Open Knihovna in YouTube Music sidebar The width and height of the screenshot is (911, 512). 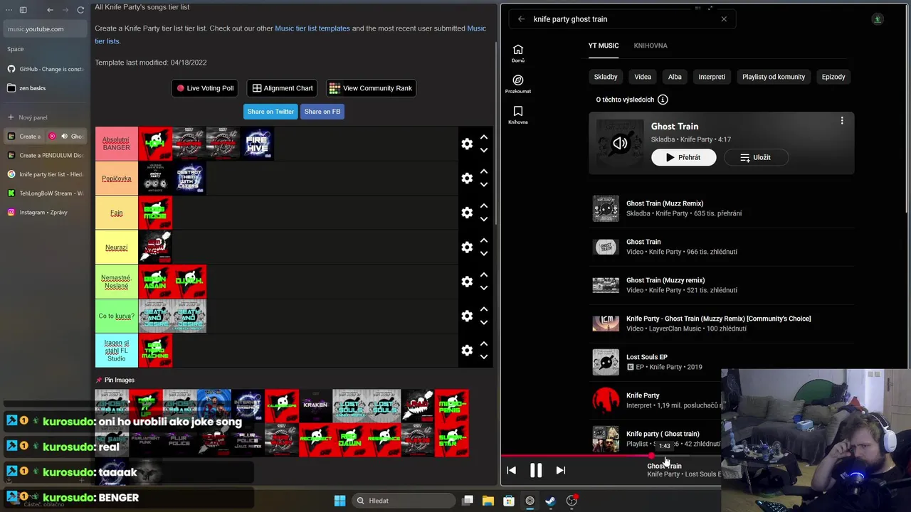[x=518, y=114]
